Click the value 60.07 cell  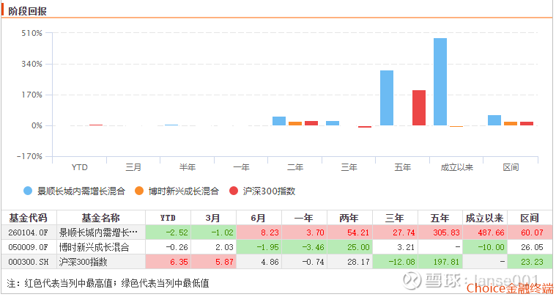[530, 232]
